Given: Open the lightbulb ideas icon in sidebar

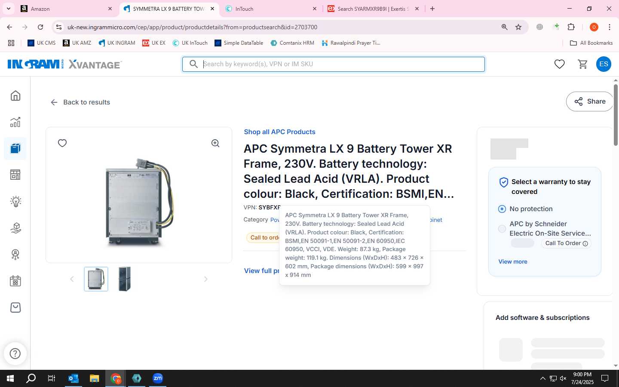Looking at the screenshot, I should pyautogui.click(x=15, y=201).
